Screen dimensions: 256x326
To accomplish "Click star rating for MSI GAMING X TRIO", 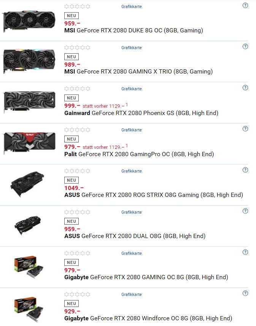I will pos(77,48).
